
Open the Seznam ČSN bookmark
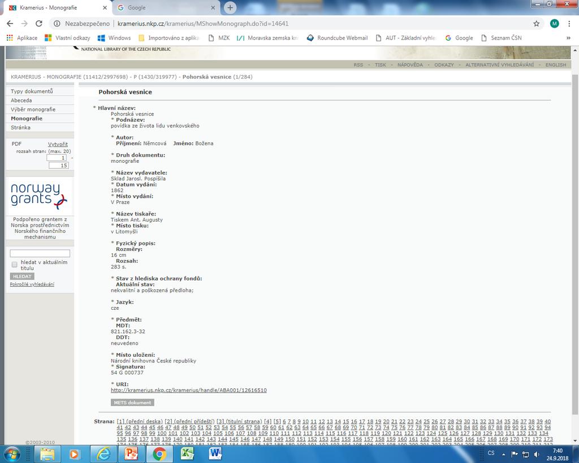coord(502,38)
